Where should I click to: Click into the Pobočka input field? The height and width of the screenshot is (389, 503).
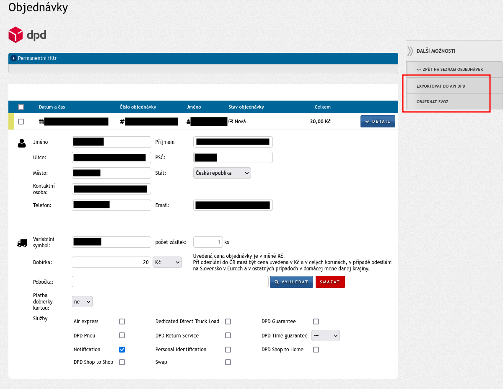click(170, 282)
